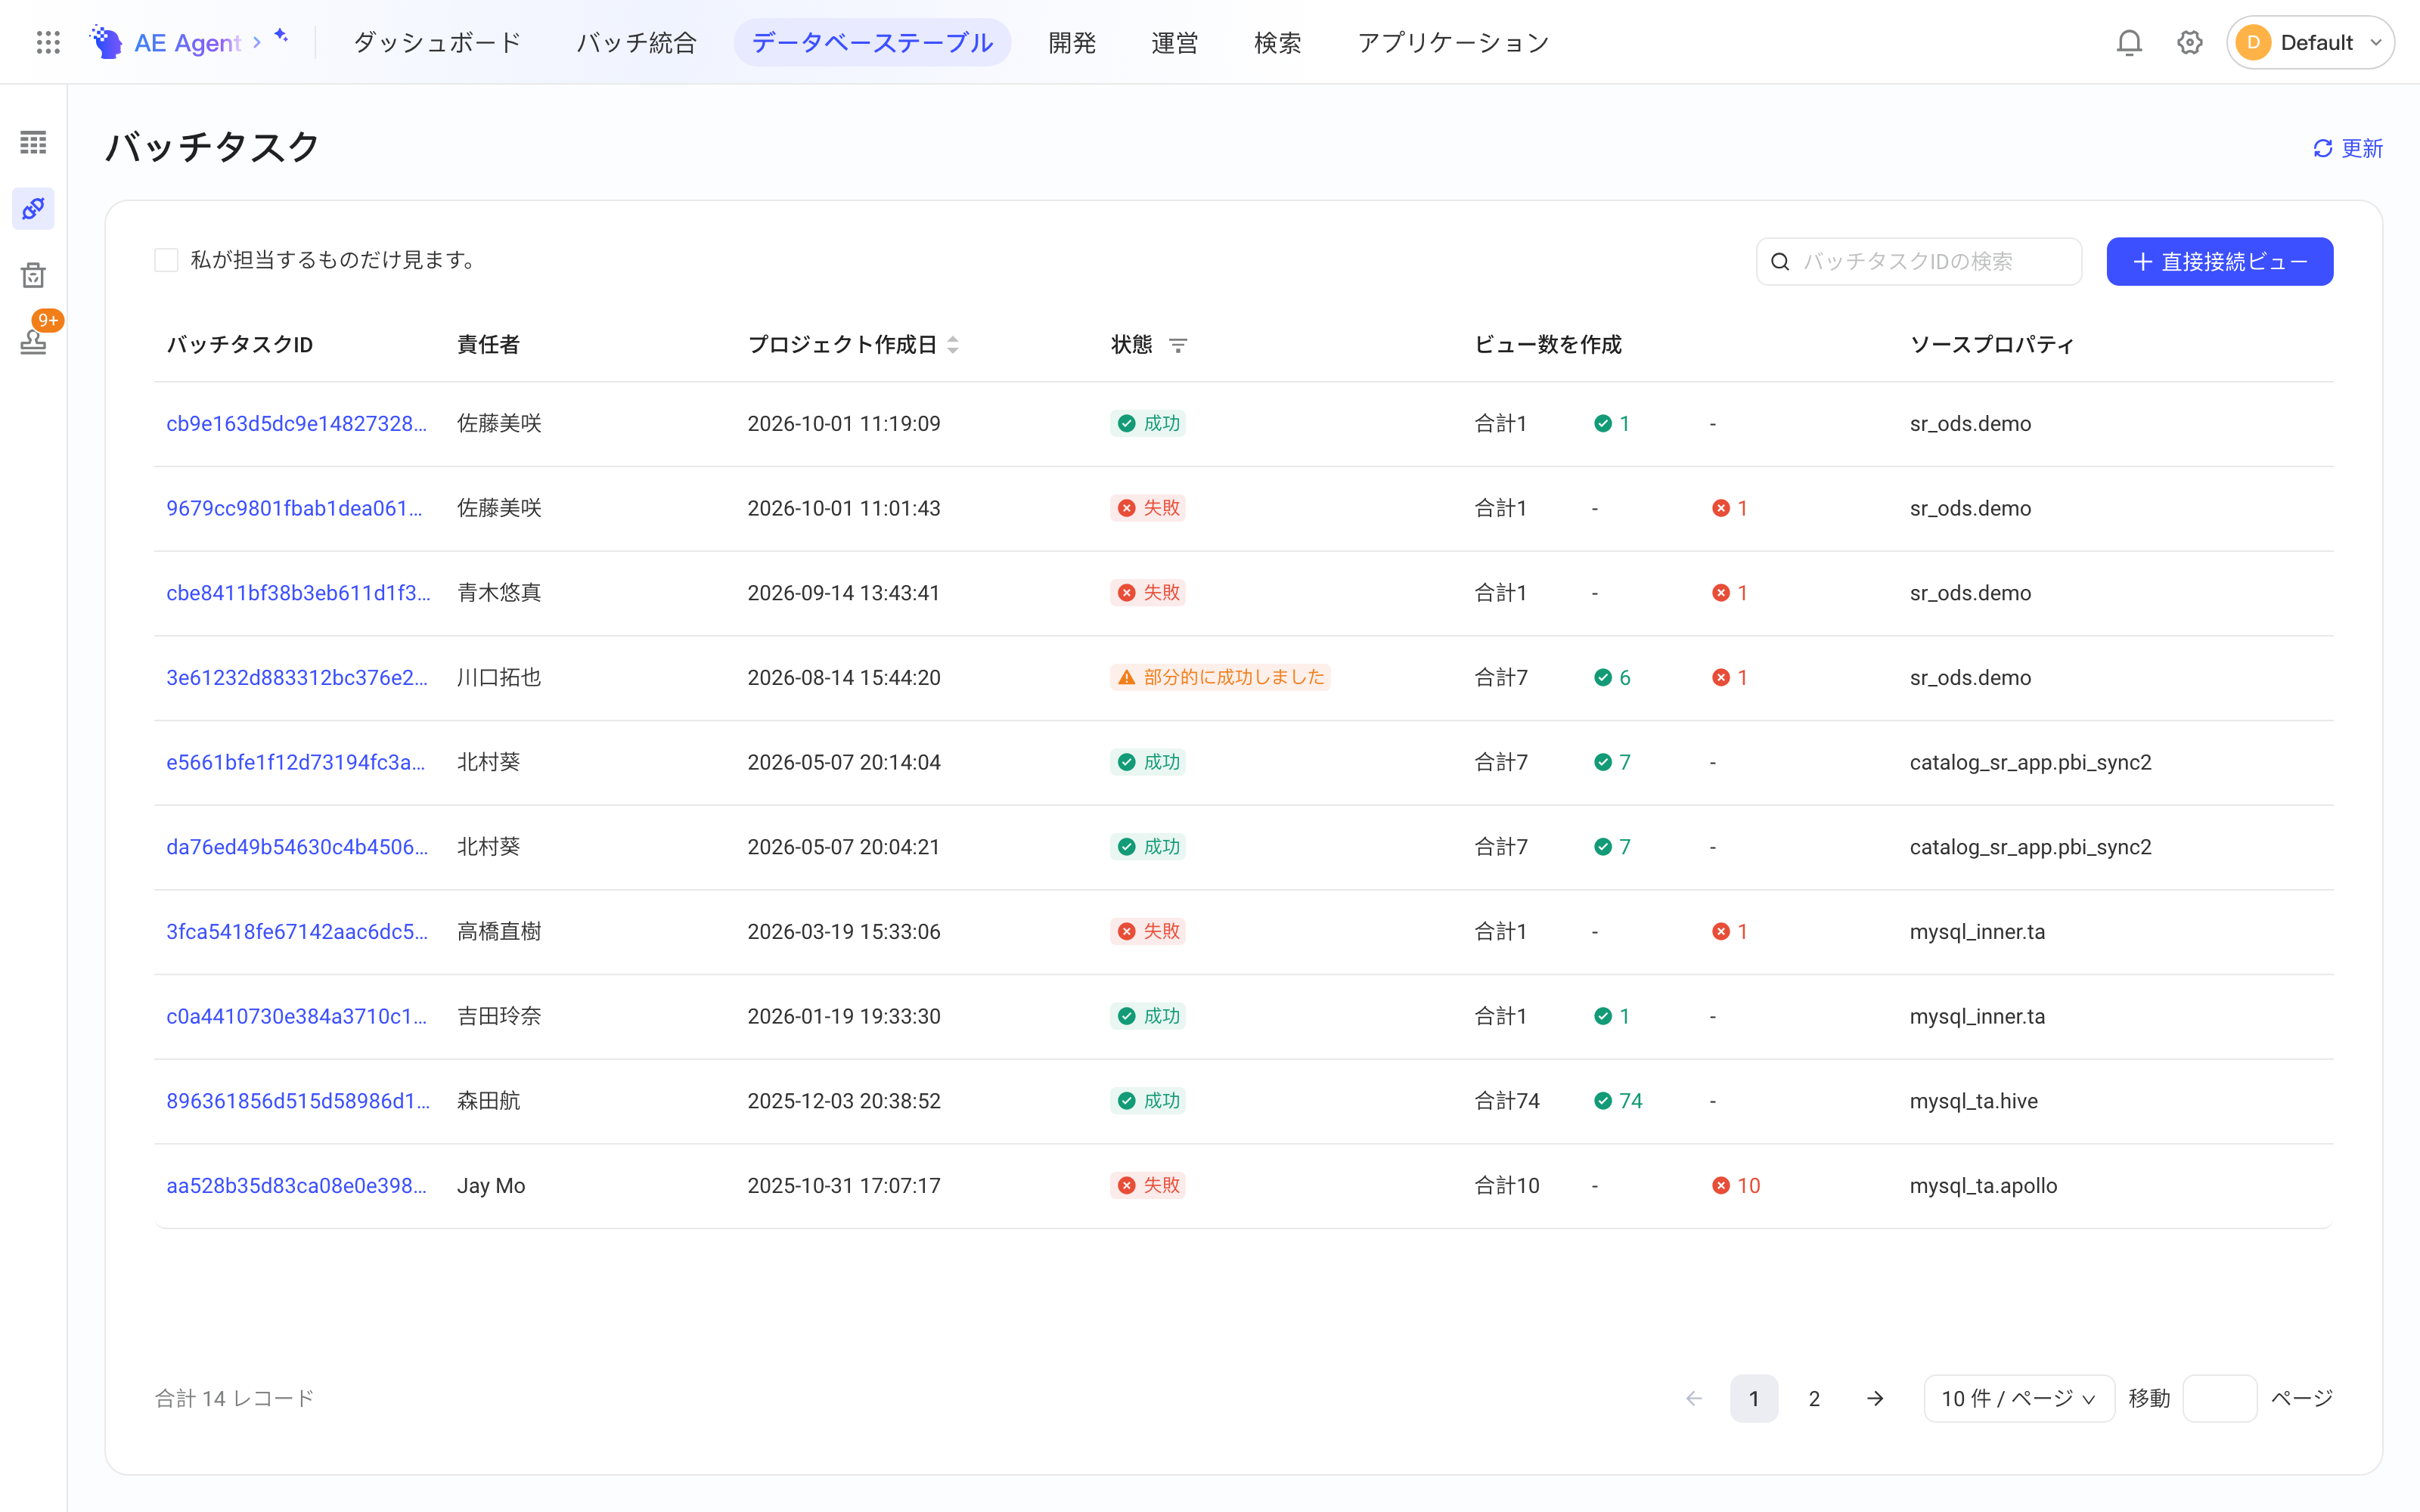Go to page 2

click(1814, 1398)
